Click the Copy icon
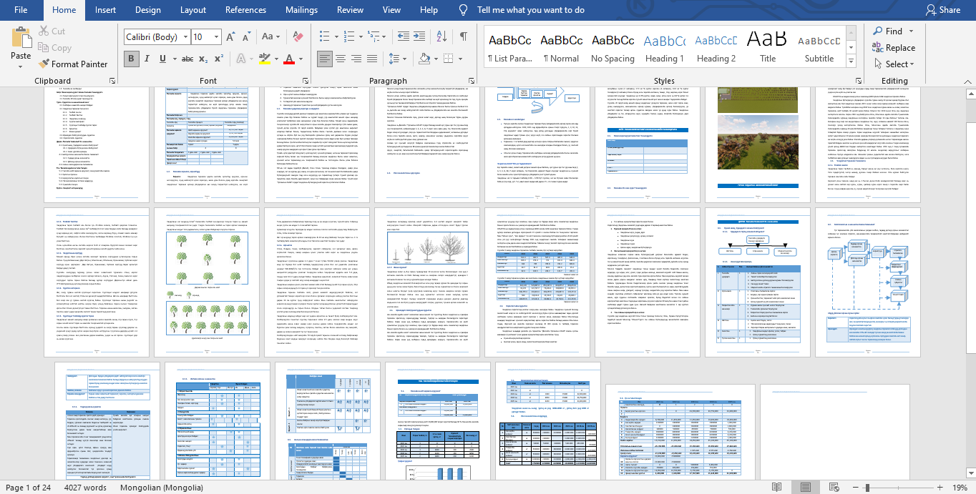Viewport: 976px width, 494px height. coord(42,48)
